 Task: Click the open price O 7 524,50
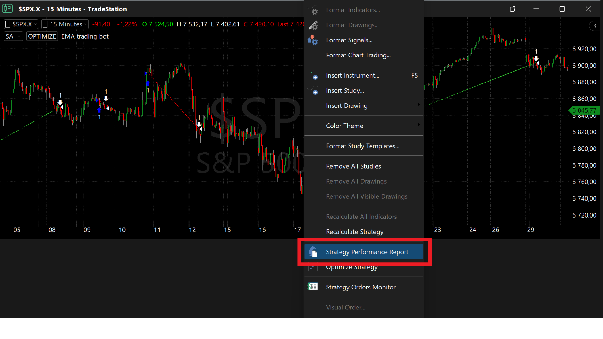(x=158, y=24)
